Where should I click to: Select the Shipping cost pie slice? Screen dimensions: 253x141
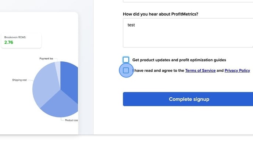45,84
